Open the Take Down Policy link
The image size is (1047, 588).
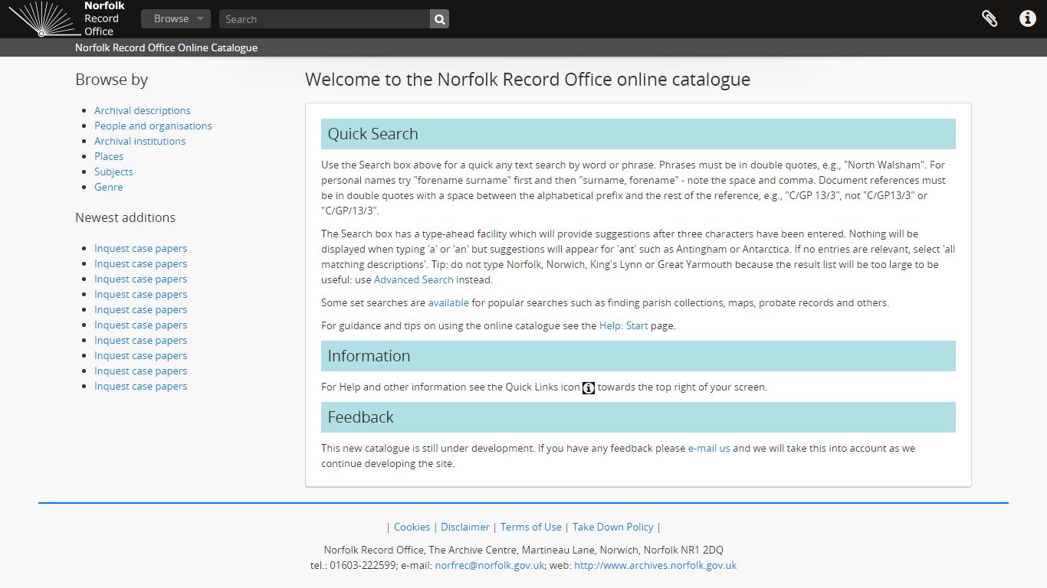[x=613, y=527]
